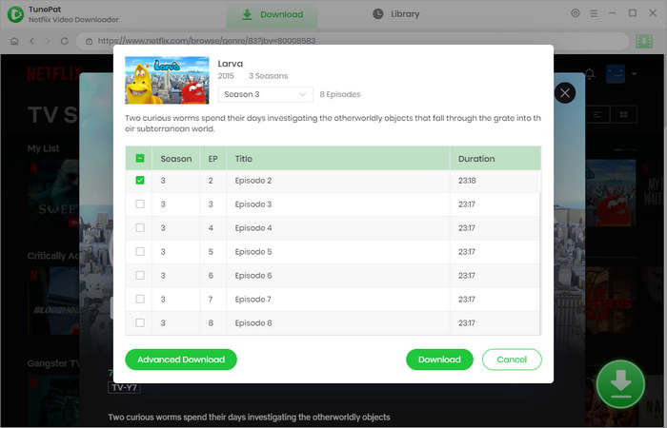This screenshot has width=667, height=428.
Task: Click the home icon in address bar
Action: pos(14,42)
